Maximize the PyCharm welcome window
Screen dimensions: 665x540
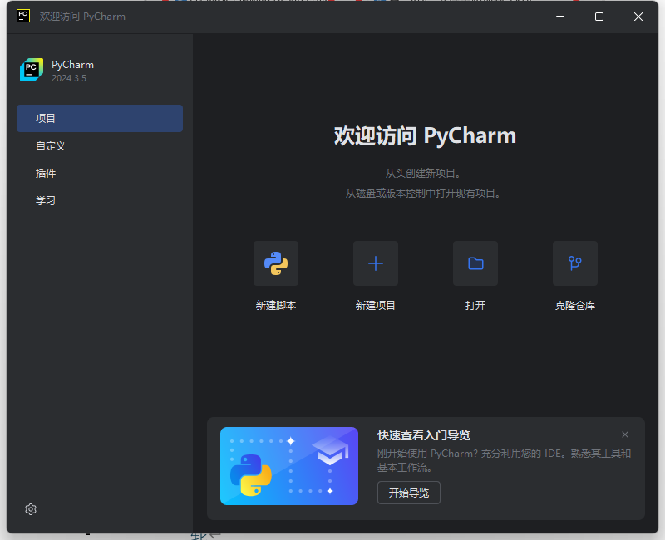(x=599, y=17)
